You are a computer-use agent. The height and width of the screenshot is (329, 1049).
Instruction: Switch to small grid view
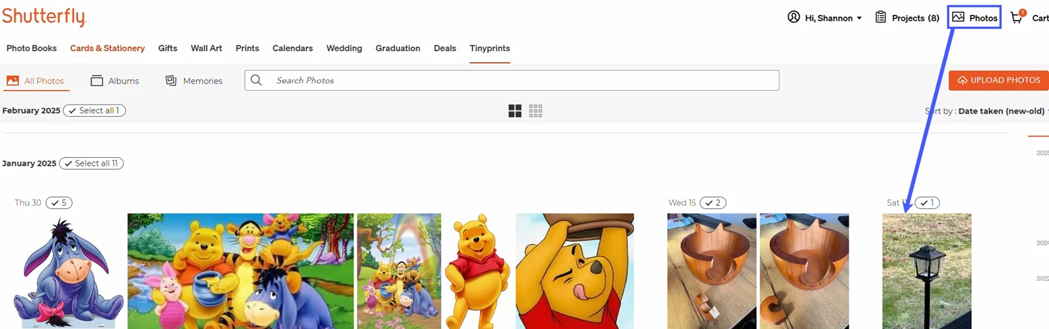click(535, 111)
